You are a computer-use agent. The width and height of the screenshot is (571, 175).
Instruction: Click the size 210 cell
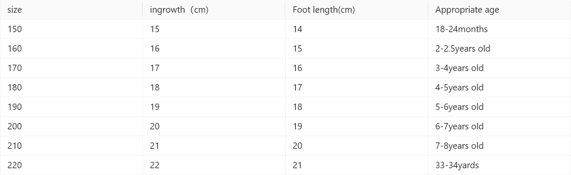tap(15, 146)
